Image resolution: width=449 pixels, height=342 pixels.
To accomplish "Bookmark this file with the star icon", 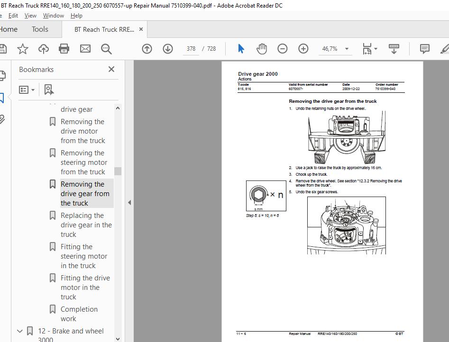I will (x=23, y=49).
